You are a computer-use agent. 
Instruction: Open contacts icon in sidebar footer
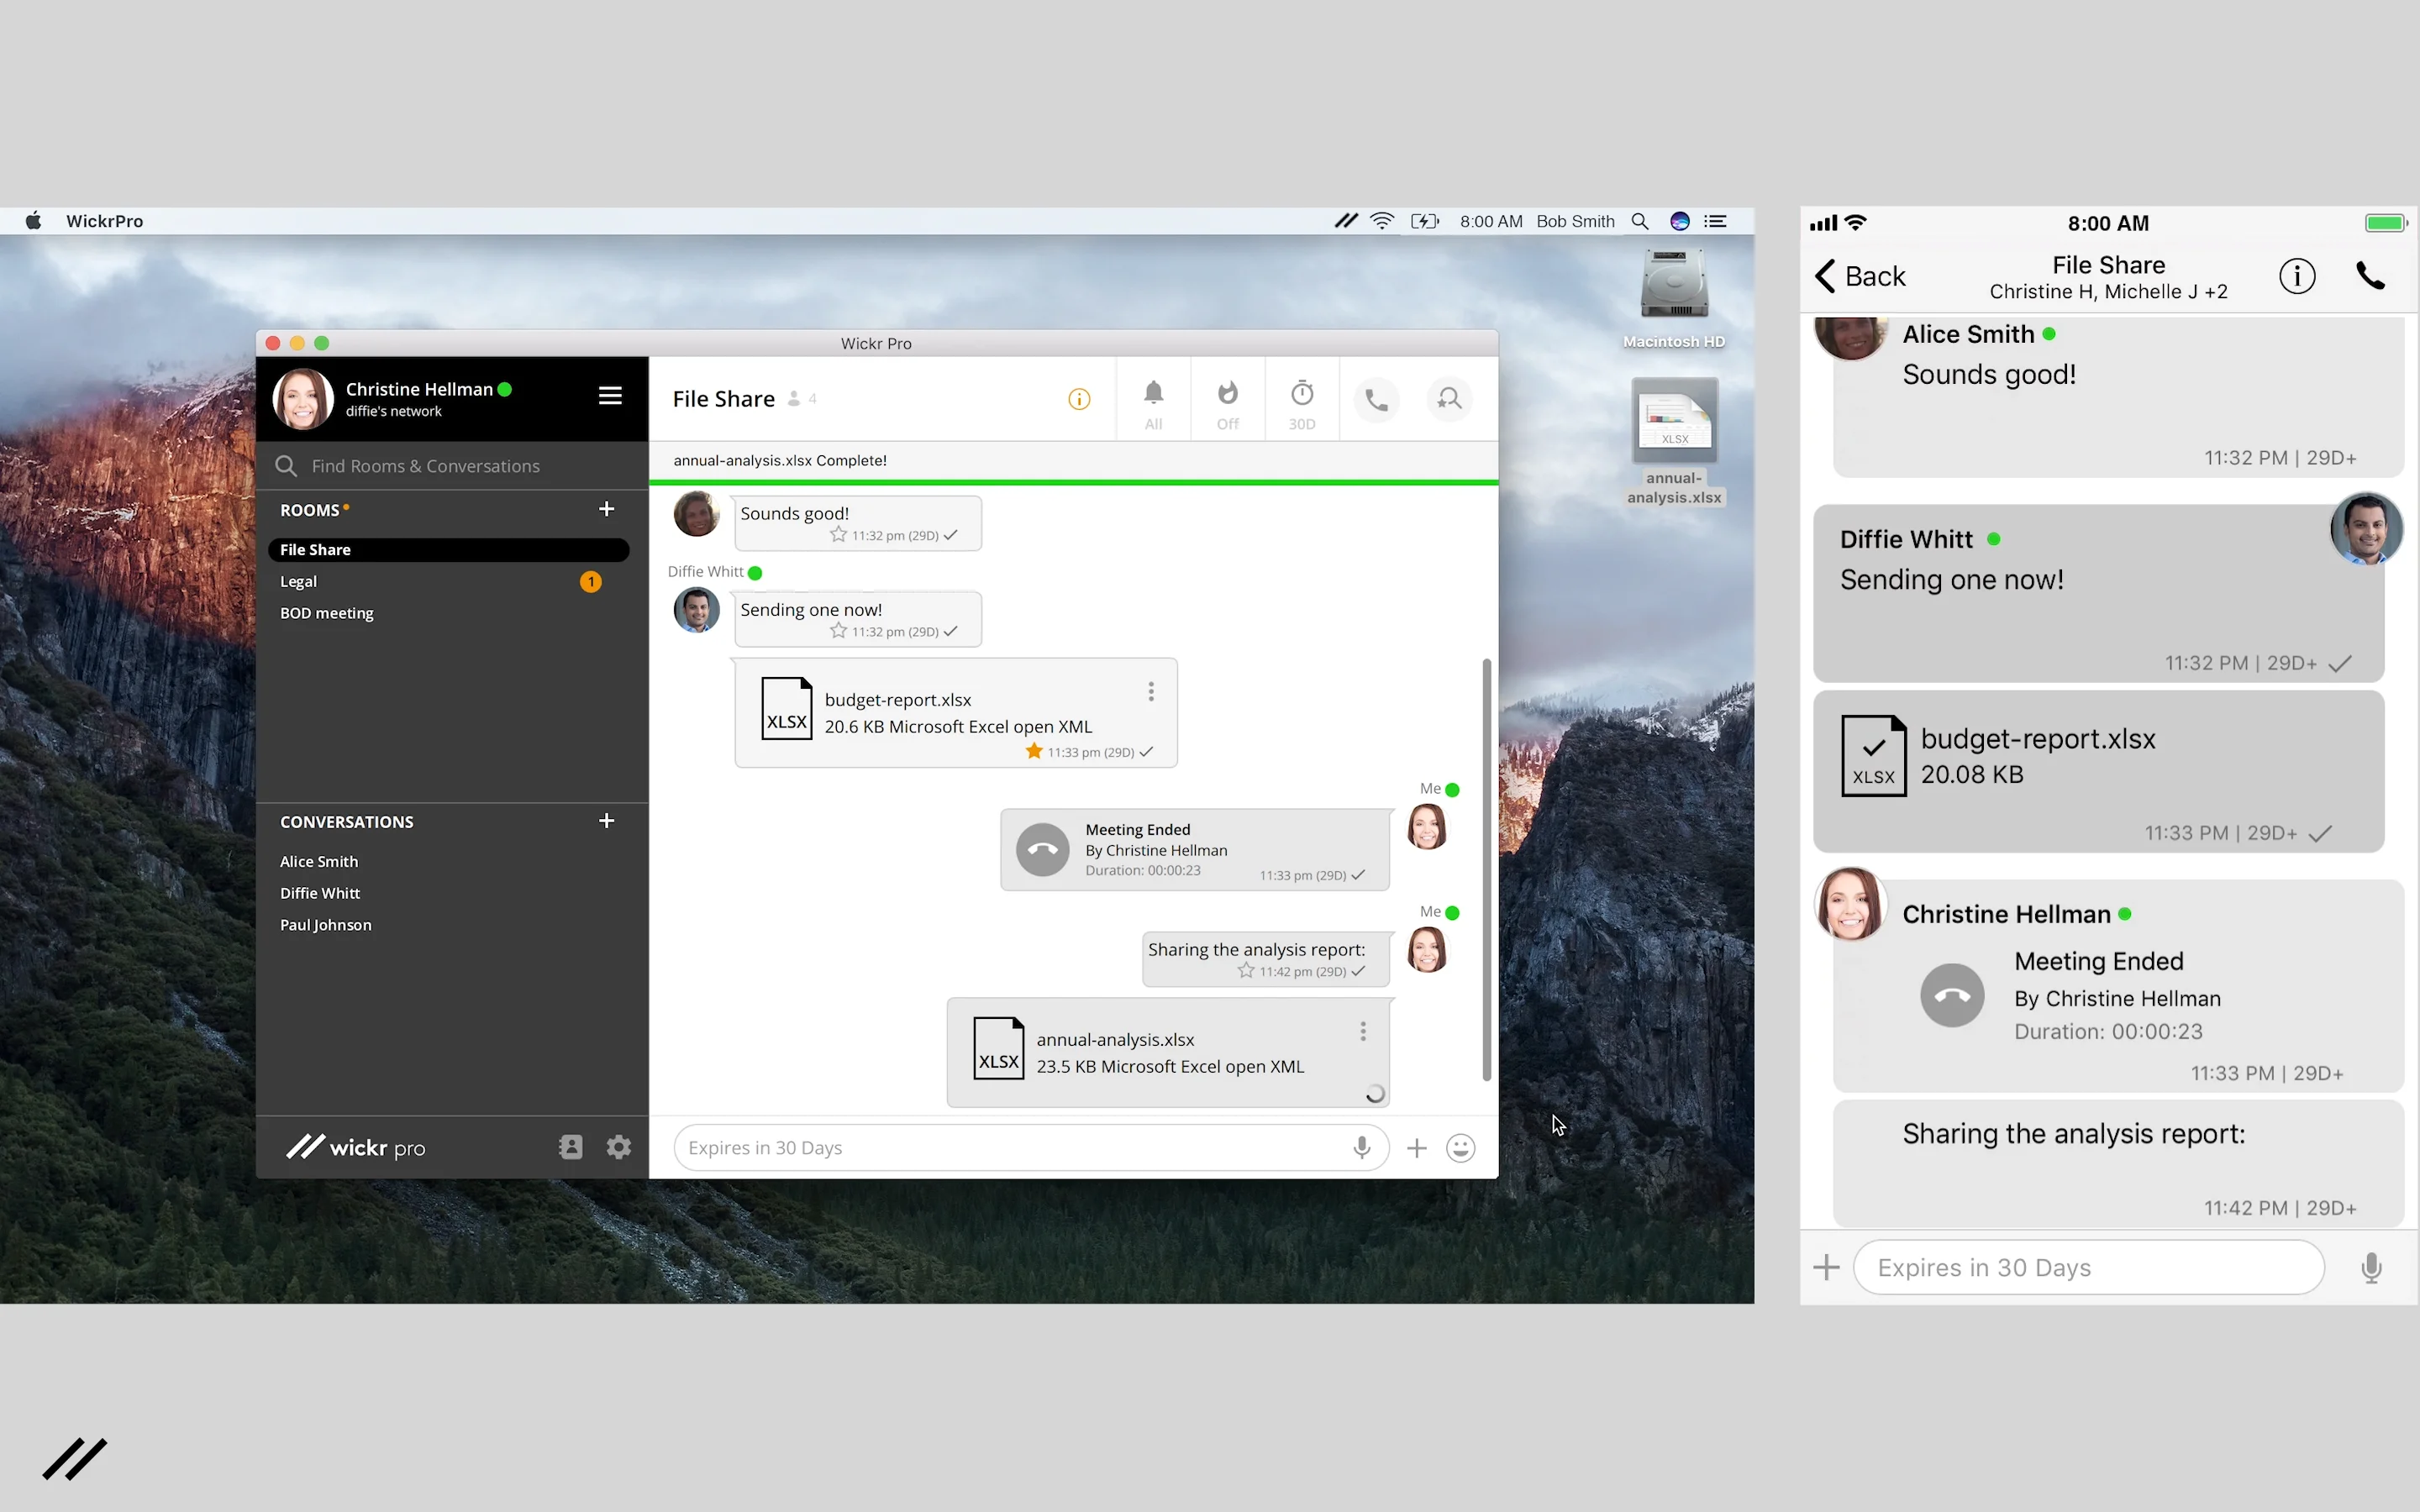(x=571, y=1147)
